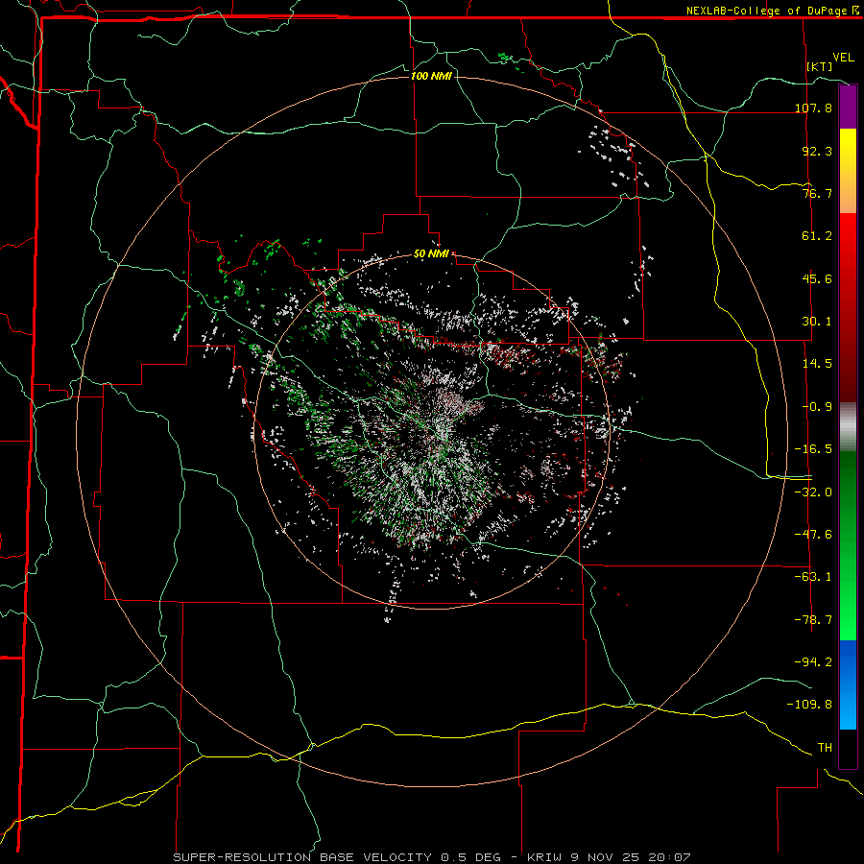Click the -63.1 velocity scale value
Viewport: 864px width, 864px height.
click(x=813, y=577)
